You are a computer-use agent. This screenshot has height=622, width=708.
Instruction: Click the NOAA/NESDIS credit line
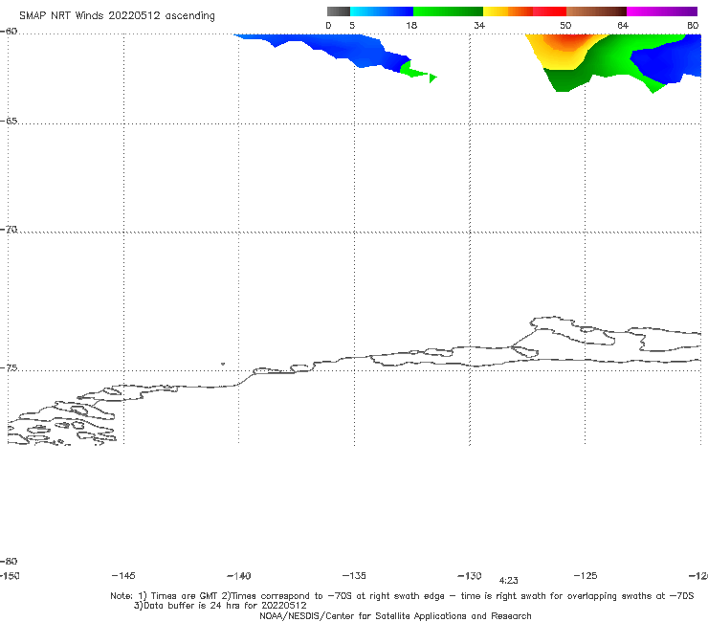(395, 615)
